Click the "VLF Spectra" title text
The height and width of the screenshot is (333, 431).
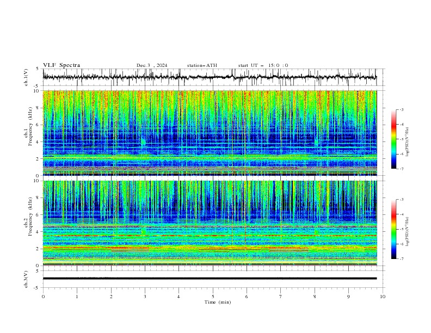point(61,65)
